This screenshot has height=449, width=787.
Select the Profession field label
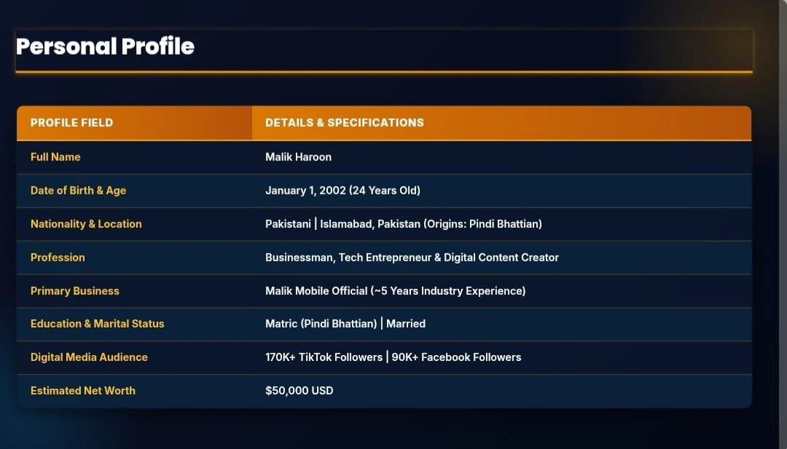point(58,258)
